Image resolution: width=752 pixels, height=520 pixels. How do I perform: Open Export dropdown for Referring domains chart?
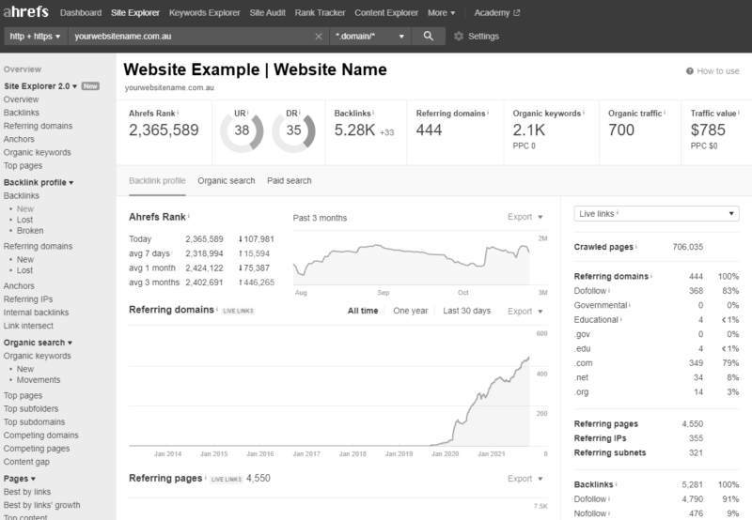(525, 312)
